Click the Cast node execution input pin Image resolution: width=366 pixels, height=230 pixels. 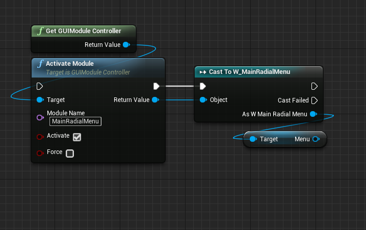[x=203, y=86]
